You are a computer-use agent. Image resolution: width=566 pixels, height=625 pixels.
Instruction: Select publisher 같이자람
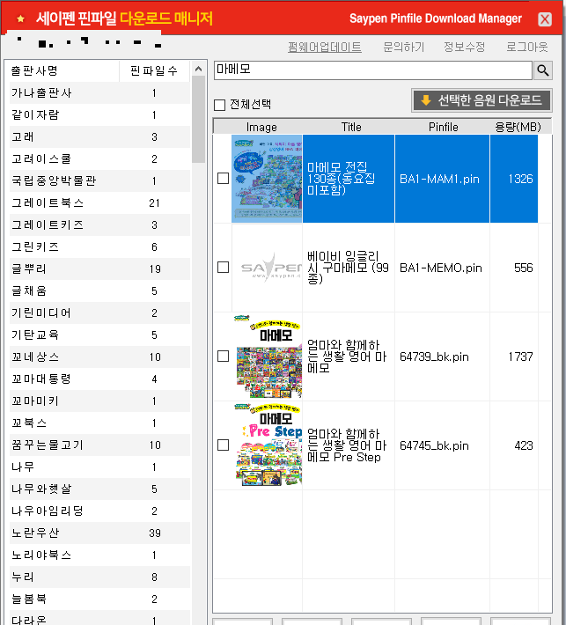[x=99, y=114]
